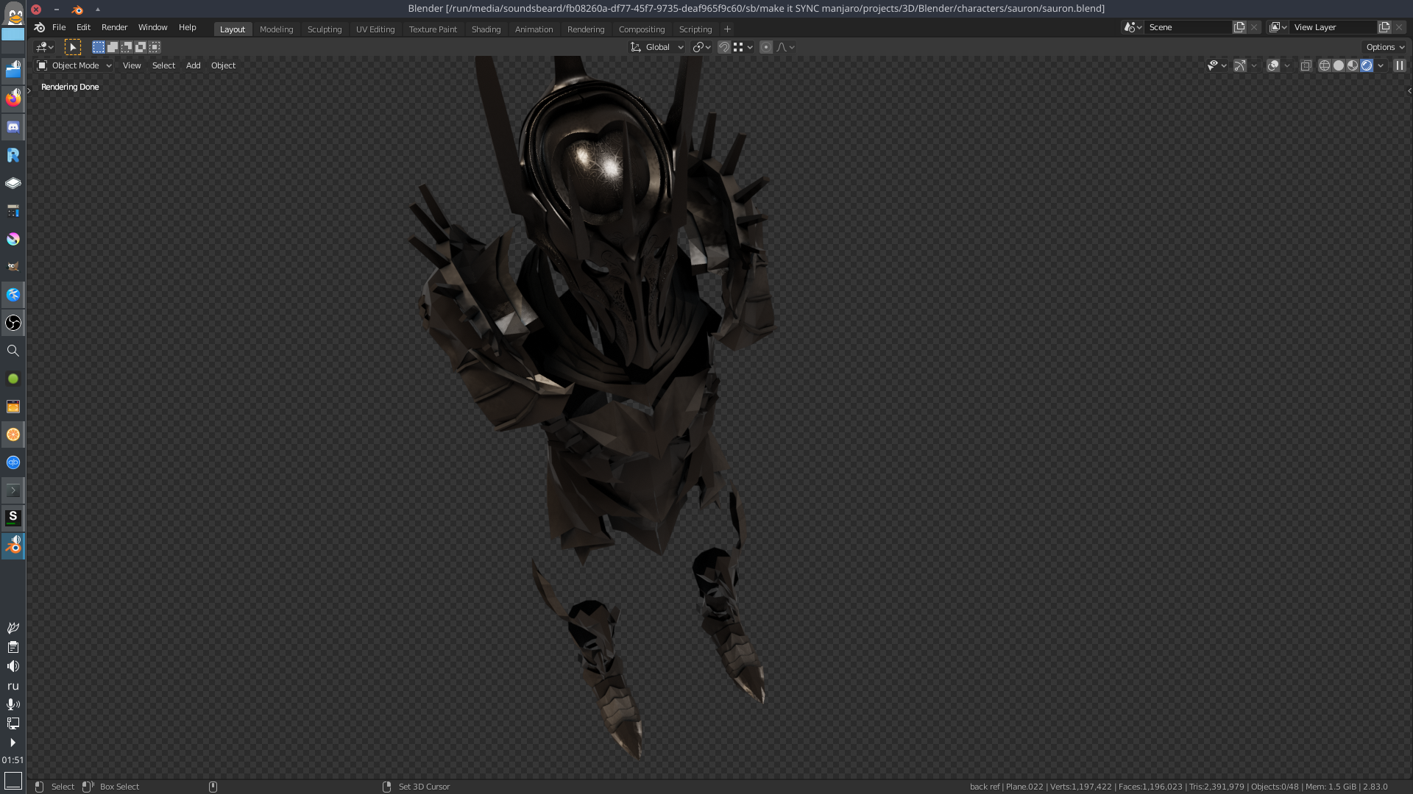This screenshot has width=1413, height=794.
Task: Open the pivot point dropdown
Action: (701, 47)
